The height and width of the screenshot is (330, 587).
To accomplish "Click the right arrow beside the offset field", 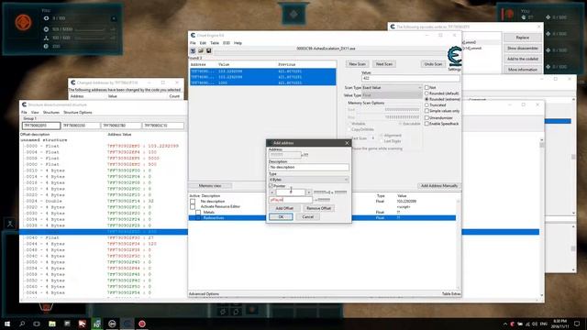I will (x=308, y=192).
